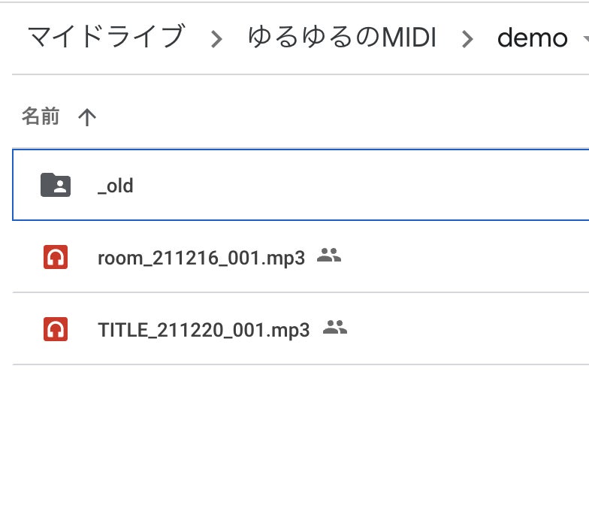Click empty space right of room_211216_001.mp3 row

466,258
